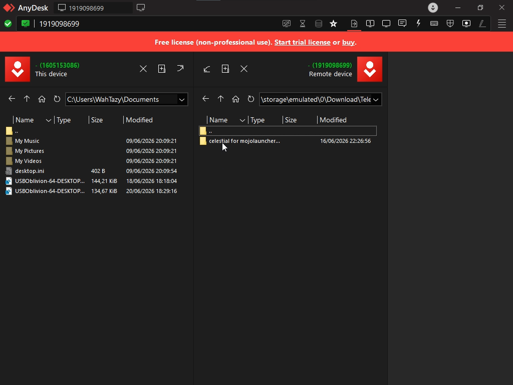513x385 pixels.
Task: Select parent folder entry in local panel
Action: 92,131
